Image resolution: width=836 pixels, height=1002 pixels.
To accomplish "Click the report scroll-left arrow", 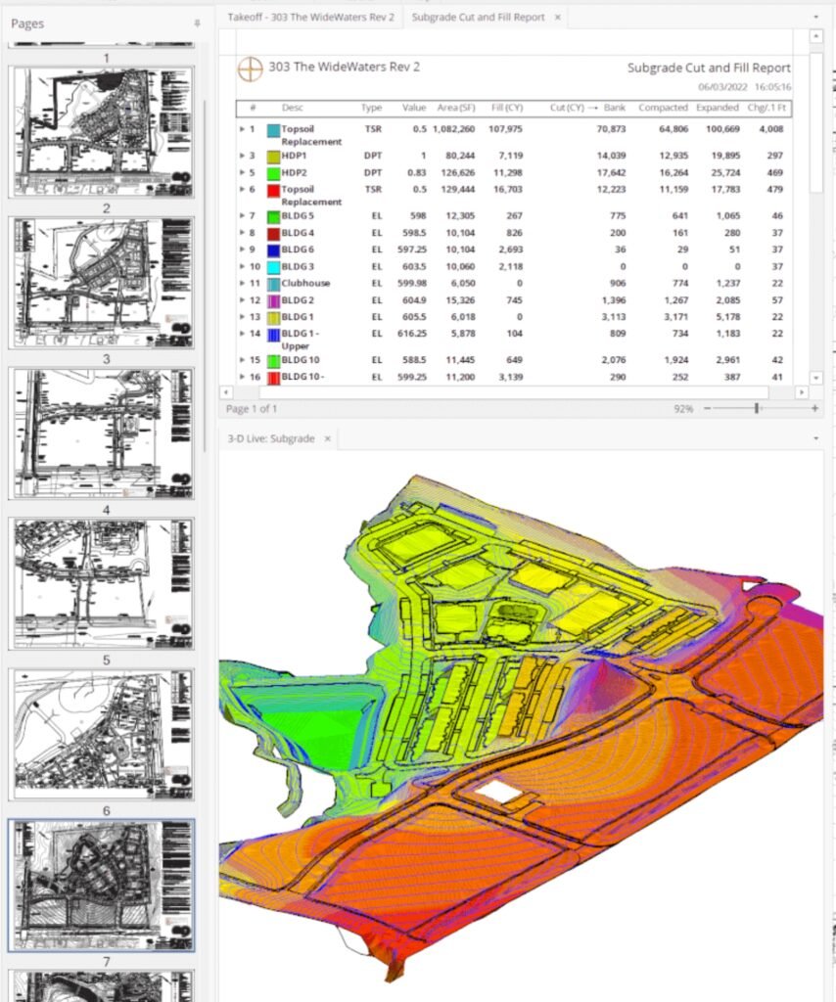I will pyautogui.click(x=226, y=391).
